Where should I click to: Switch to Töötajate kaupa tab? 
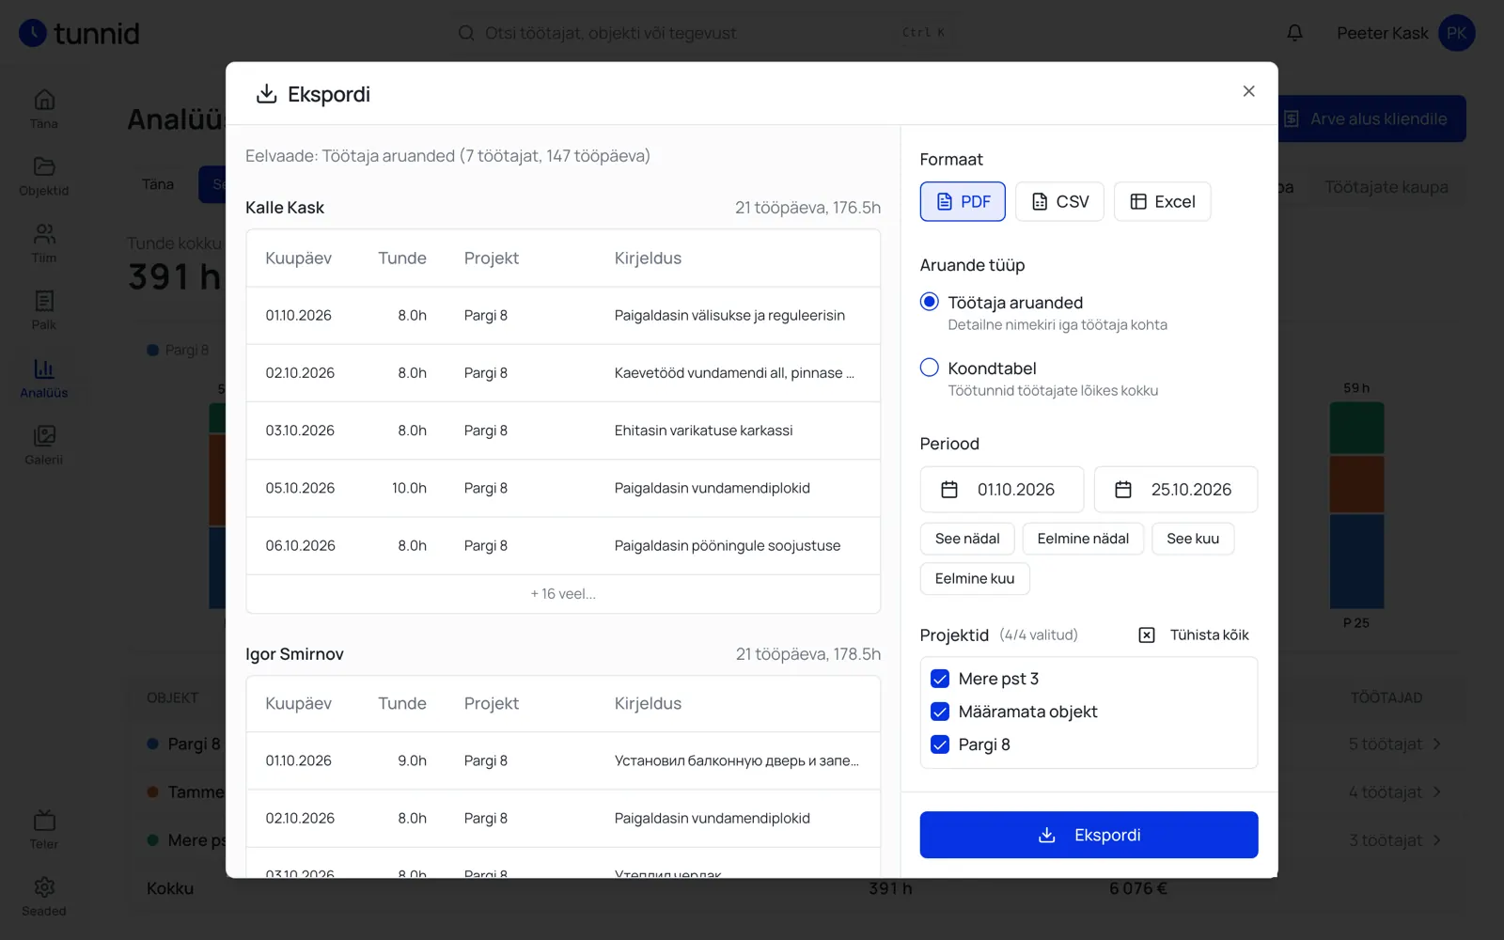(1386, 187)
